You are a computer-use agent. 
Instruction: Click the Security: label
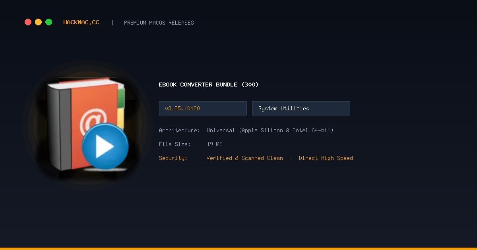click(x=173, y=158)
